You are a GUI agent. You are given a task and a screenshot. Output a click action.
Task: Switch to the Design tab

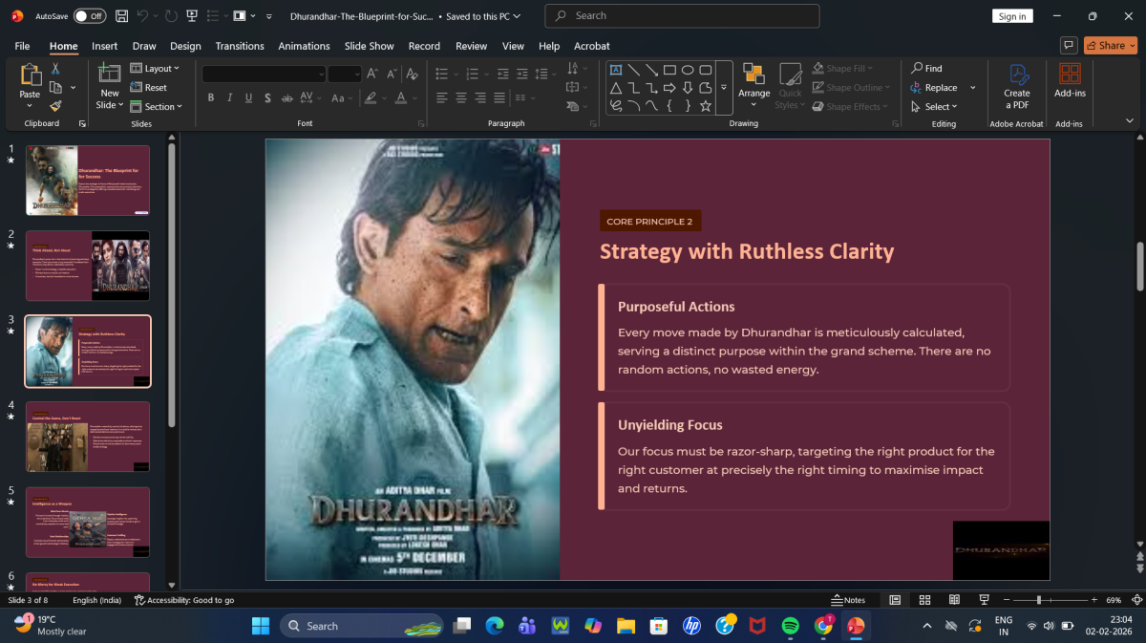point(185,46)
